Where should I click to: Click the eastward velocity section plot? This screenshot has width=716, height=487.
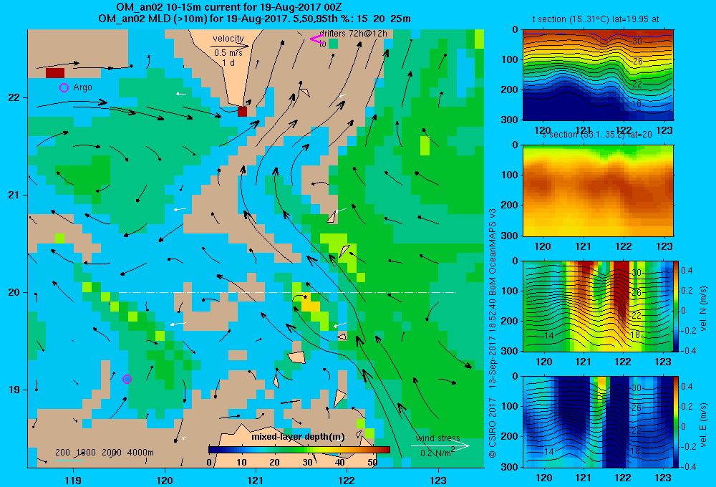(598, 422)
